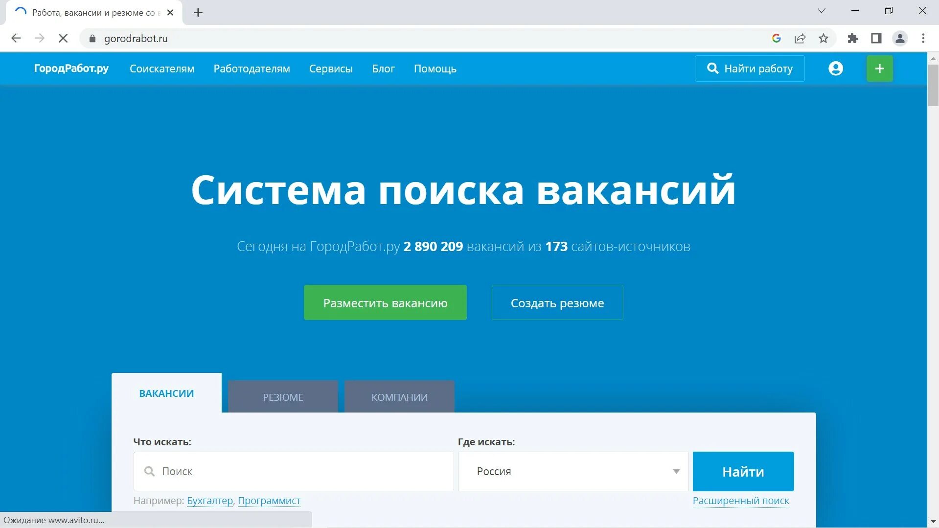Click the 2 890 209 vacancies count
Screen dimensions: 939x528
(433, 246)
